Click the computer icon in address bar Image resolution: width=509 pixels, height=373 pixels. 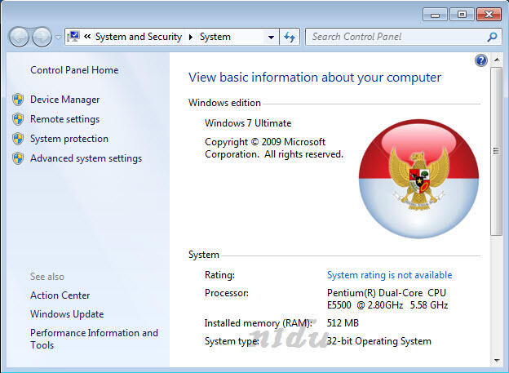(74, 37)
